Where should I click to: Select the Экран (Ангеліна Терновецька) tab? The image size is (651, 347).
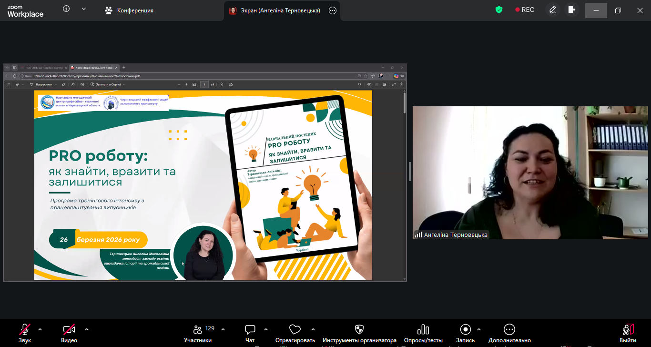click(275, 10)
